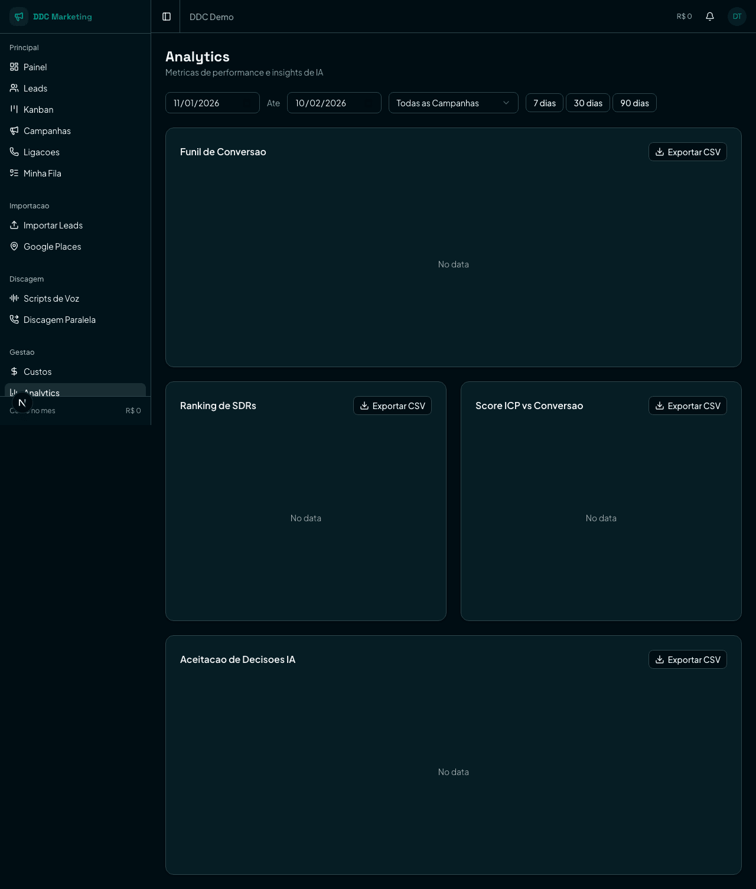Viewport: 756px width, 889px height.
Task: Export Ranking de SDRs as CSV
Action: (x=392, y=406)
